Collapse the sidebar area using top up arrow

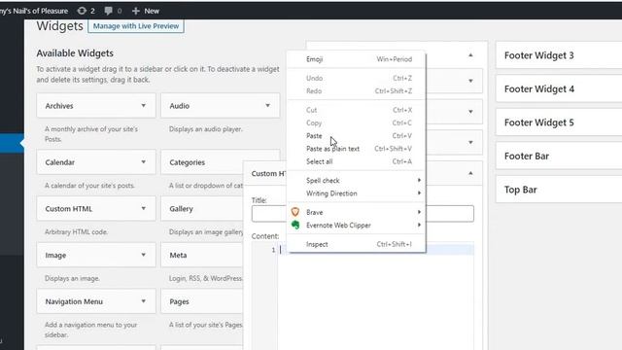click(470, 54)
